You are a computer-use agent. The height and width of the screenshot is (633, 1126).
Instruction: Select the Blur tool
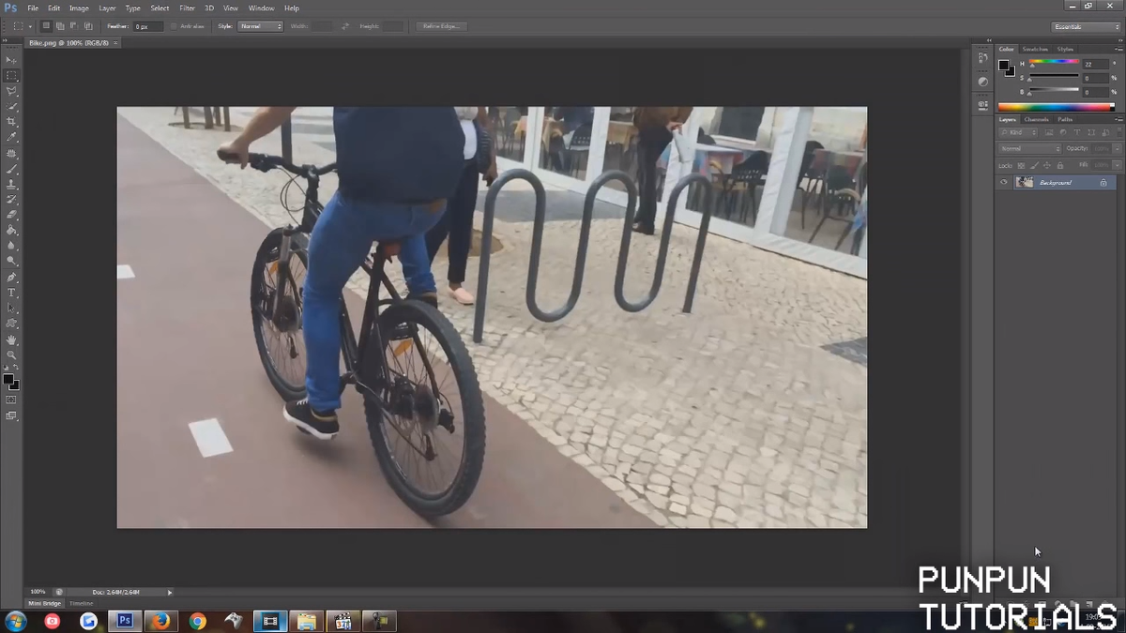[x=11, y=246]
